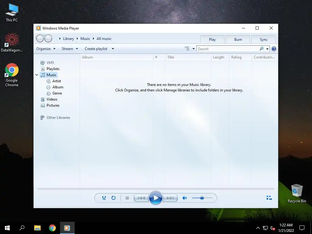312x234 pixels.
Task: Click the View options icon
Action: point(187,48)
